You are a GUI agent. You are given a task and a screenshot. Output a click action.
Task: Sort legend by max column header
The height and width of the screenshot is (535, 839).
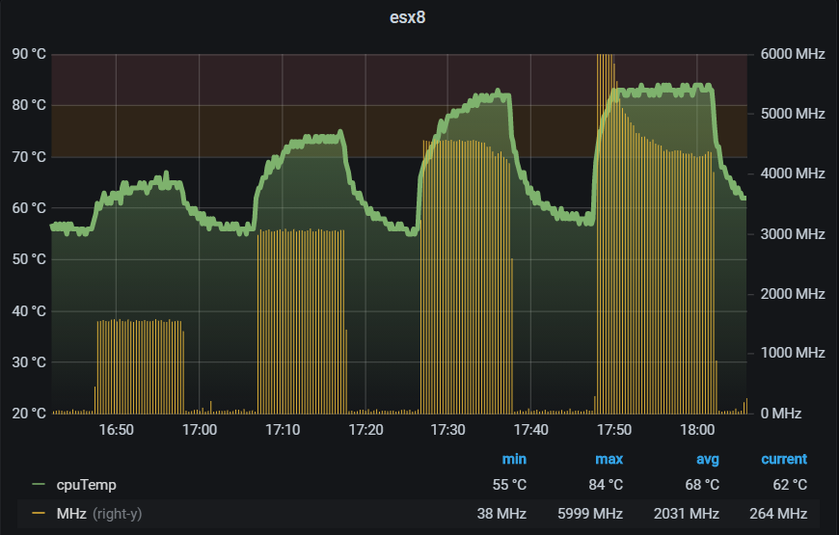609,459
